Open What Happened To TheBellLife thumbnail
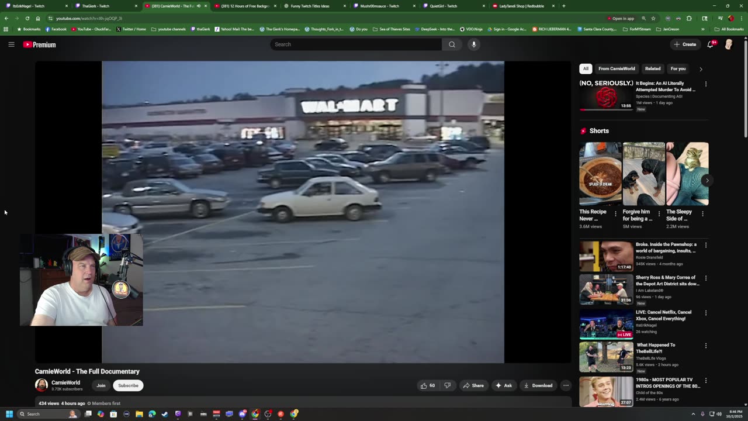The width and height of the screenshot is (748, 421). (x=606, y=357)
